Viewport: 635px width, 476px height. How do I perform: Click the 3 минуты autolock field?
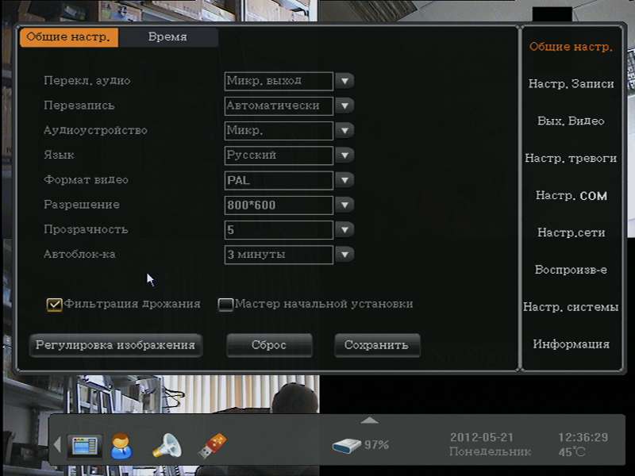(279, 255)
